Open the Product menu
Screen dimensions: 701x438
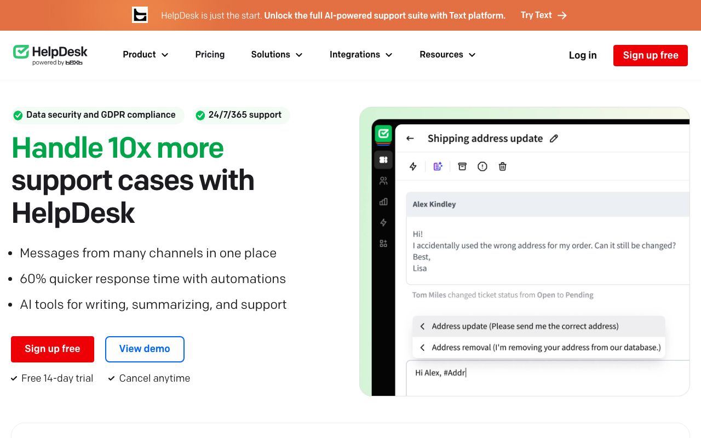coord(145,55)
